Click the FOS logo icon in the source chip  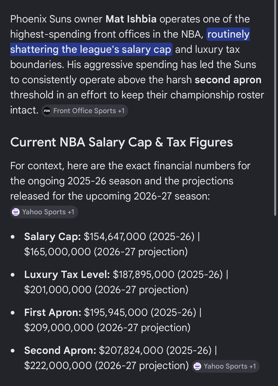click(x=47, y=111)
